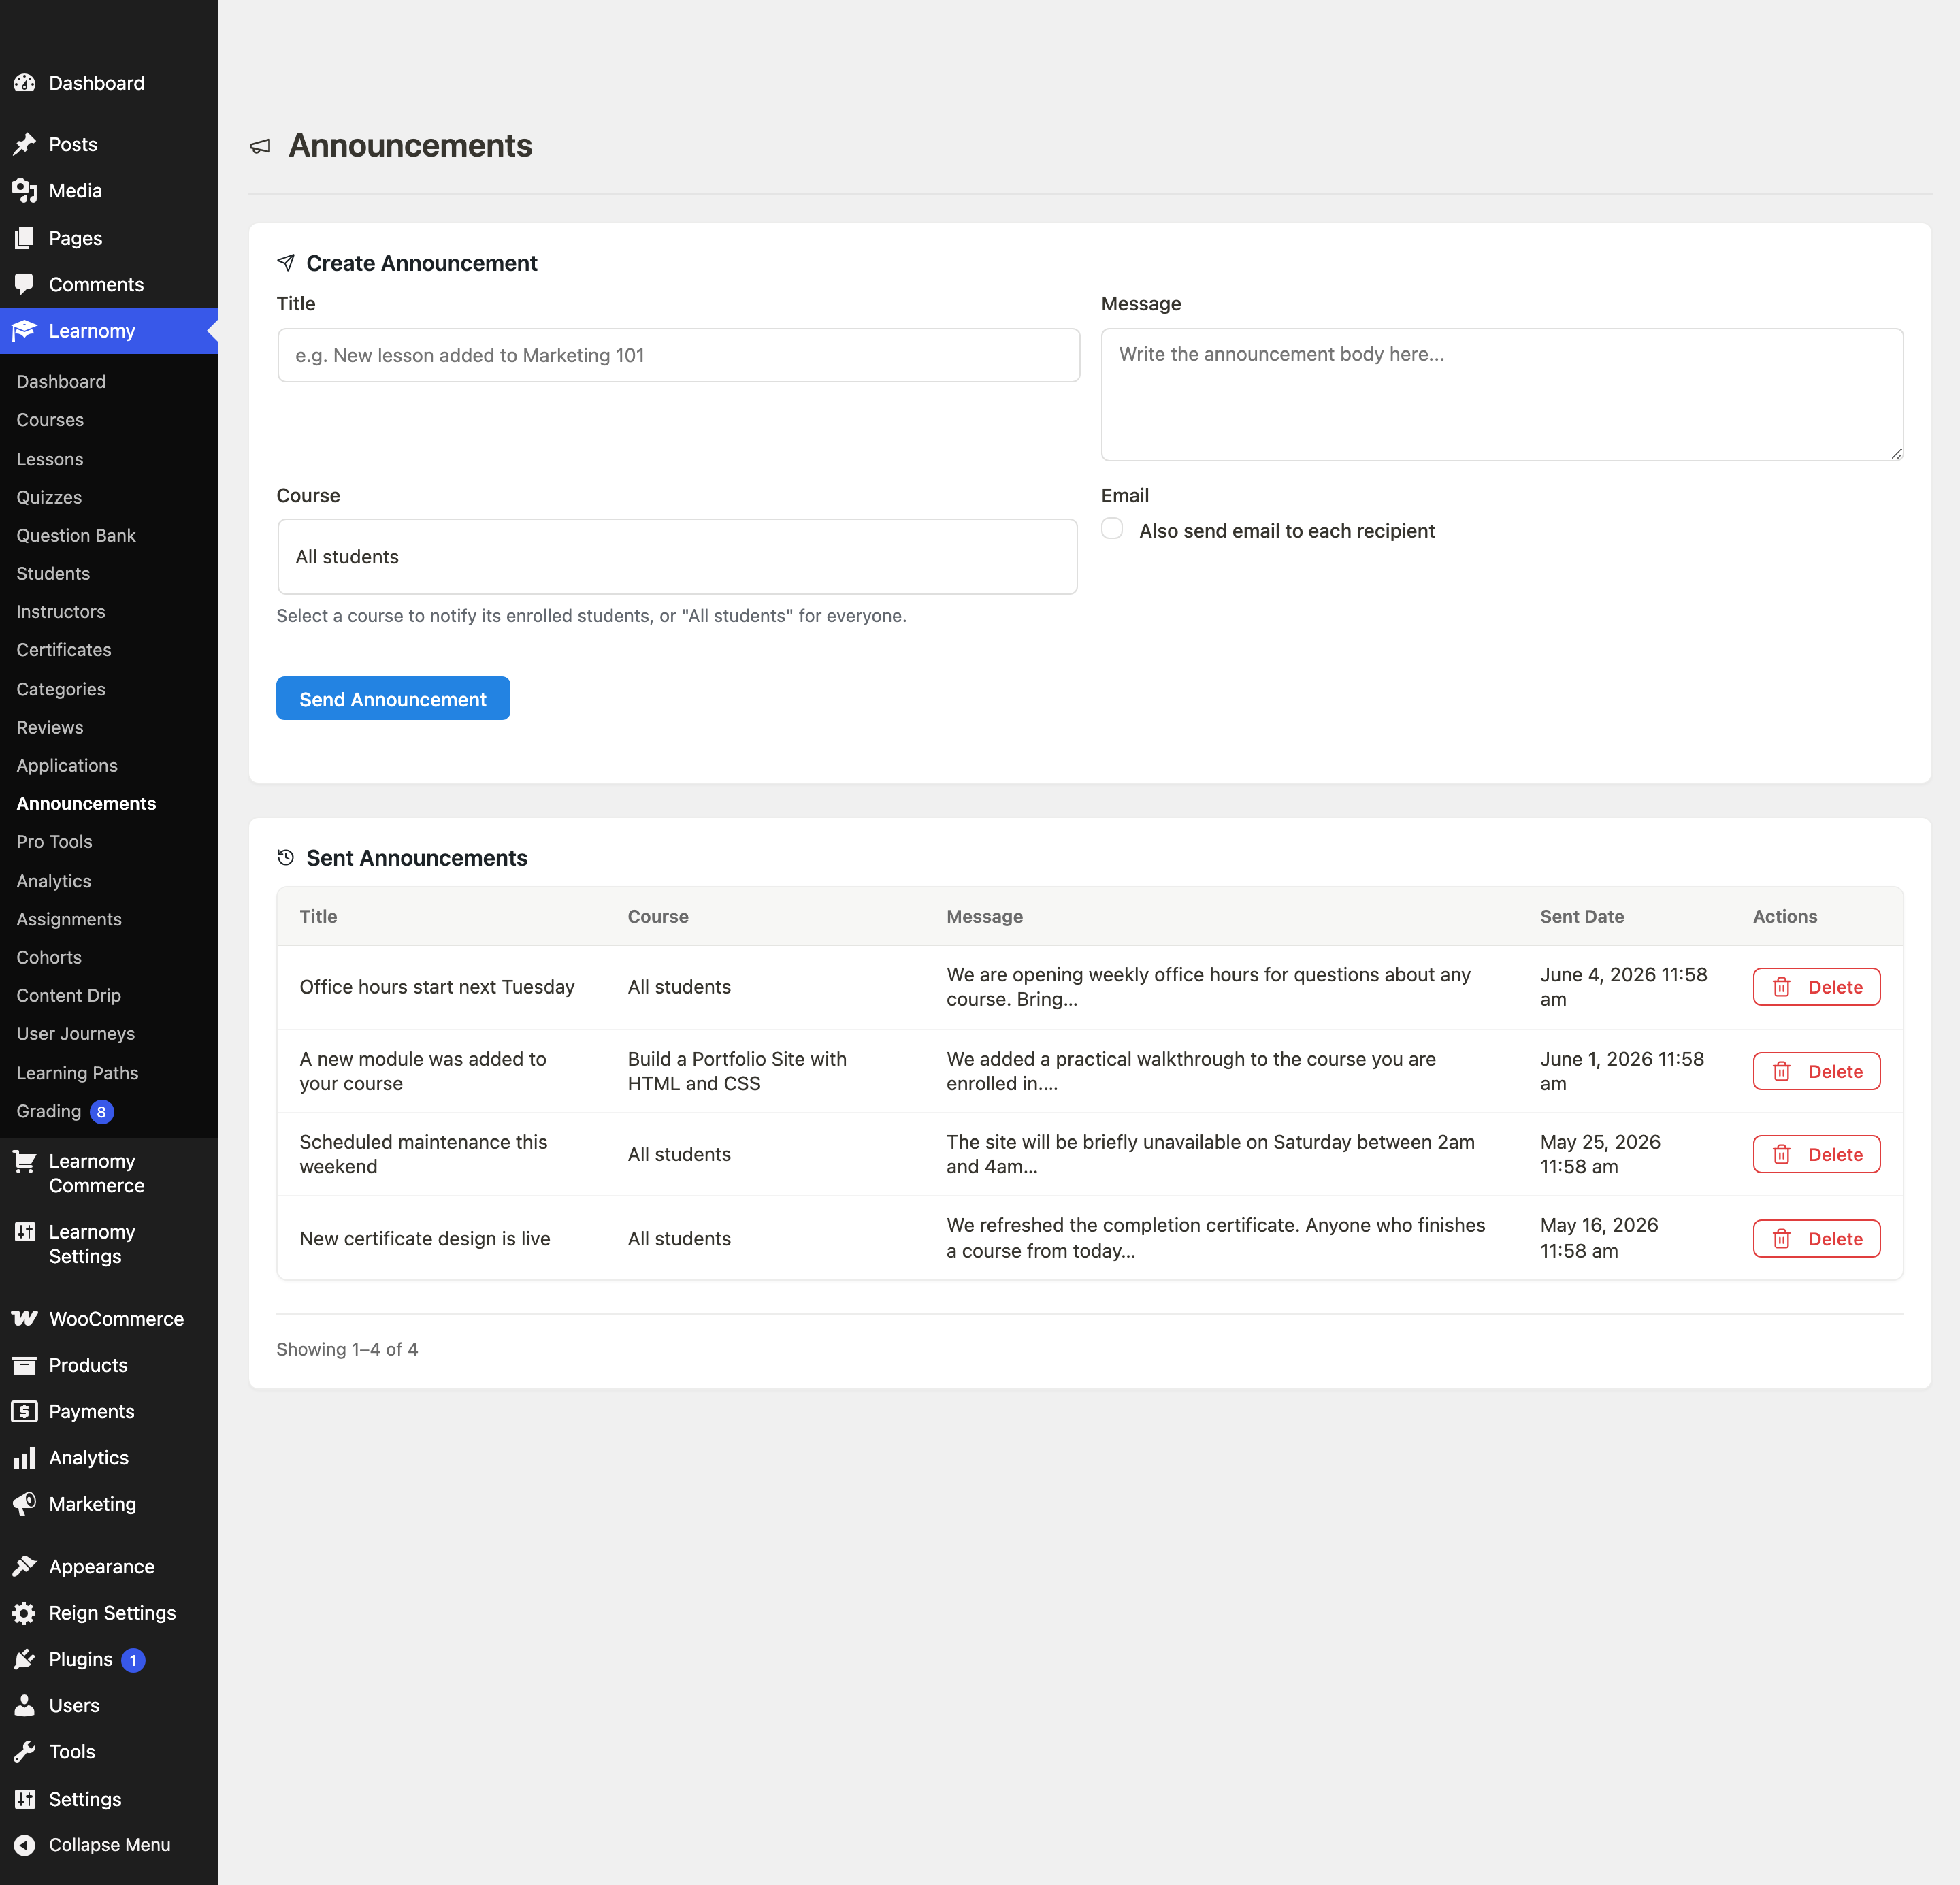The image size is (1960, 1885).
Task: Click the Dashboard gauge icon in sidebar
Action: [x=24, y=83]
